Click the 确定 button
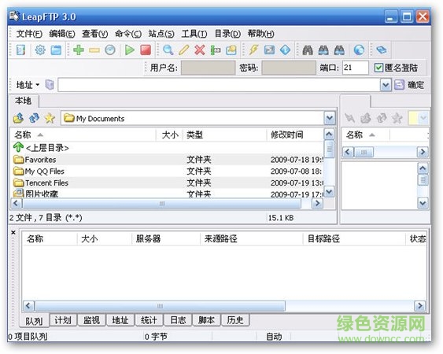 416,85
